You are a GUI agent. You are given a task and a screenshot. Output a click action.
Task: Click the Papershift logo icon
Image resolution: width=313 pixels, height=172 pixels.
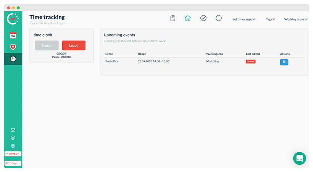[13, 19]
